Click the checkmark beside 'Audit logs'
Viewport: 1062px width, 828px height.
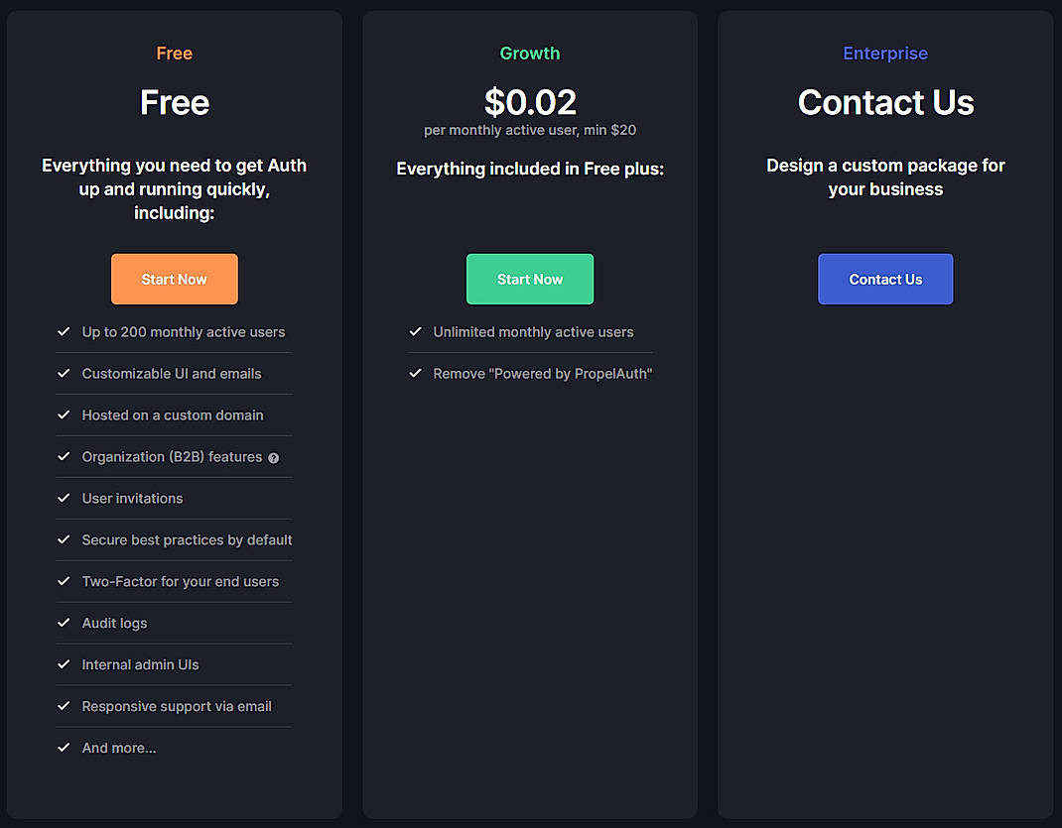click(64, 623)
